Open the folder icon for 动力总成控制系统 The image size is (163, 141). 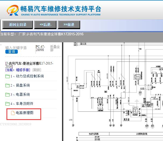coord(8,76)
